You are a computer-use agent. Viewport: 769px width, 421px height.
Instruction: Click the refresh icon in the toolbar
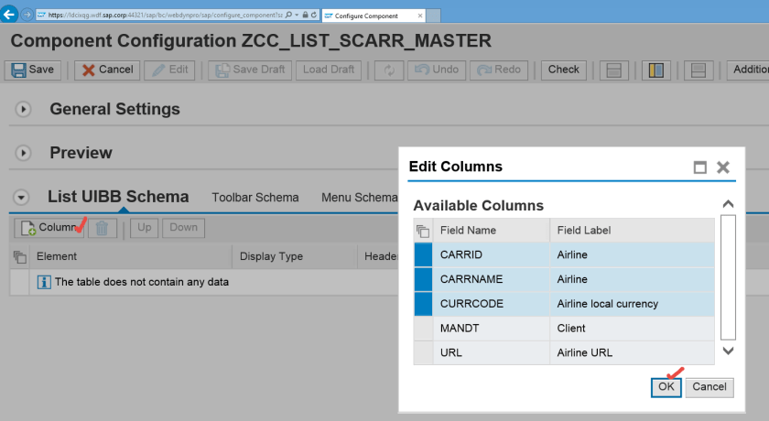(x=388, y=70)
